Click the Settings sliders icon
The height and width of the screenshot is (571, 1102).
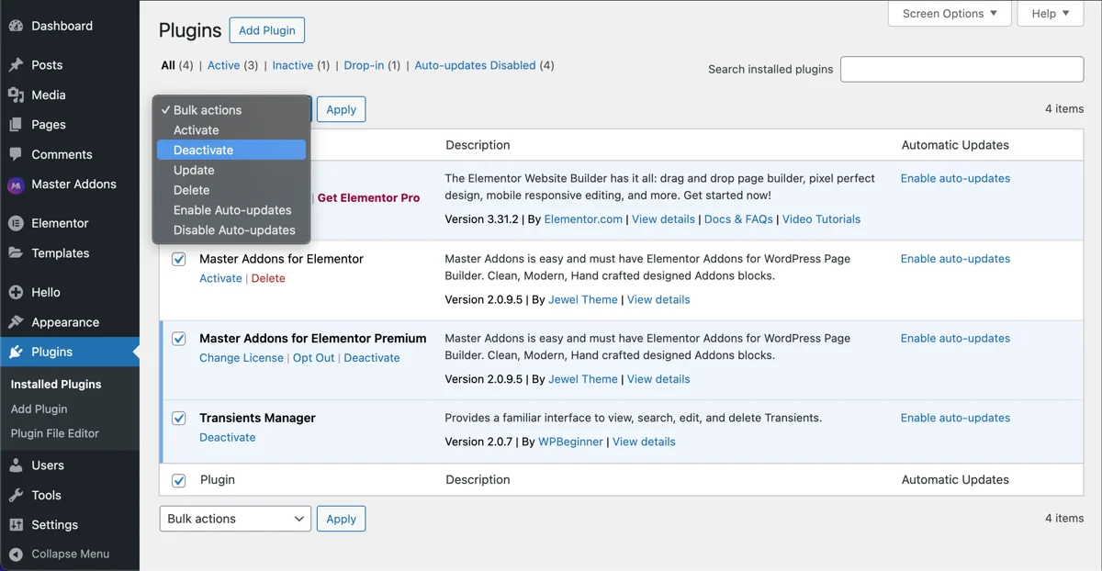[16, 525]
